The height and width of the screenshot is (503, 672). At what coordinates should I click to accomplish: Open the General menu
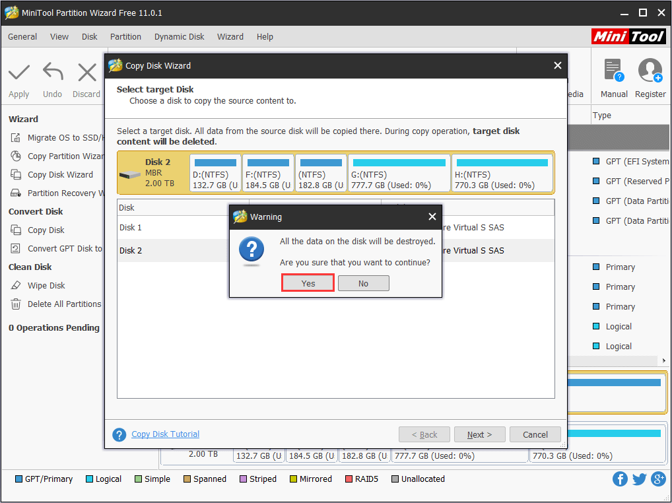click(22, 37)
